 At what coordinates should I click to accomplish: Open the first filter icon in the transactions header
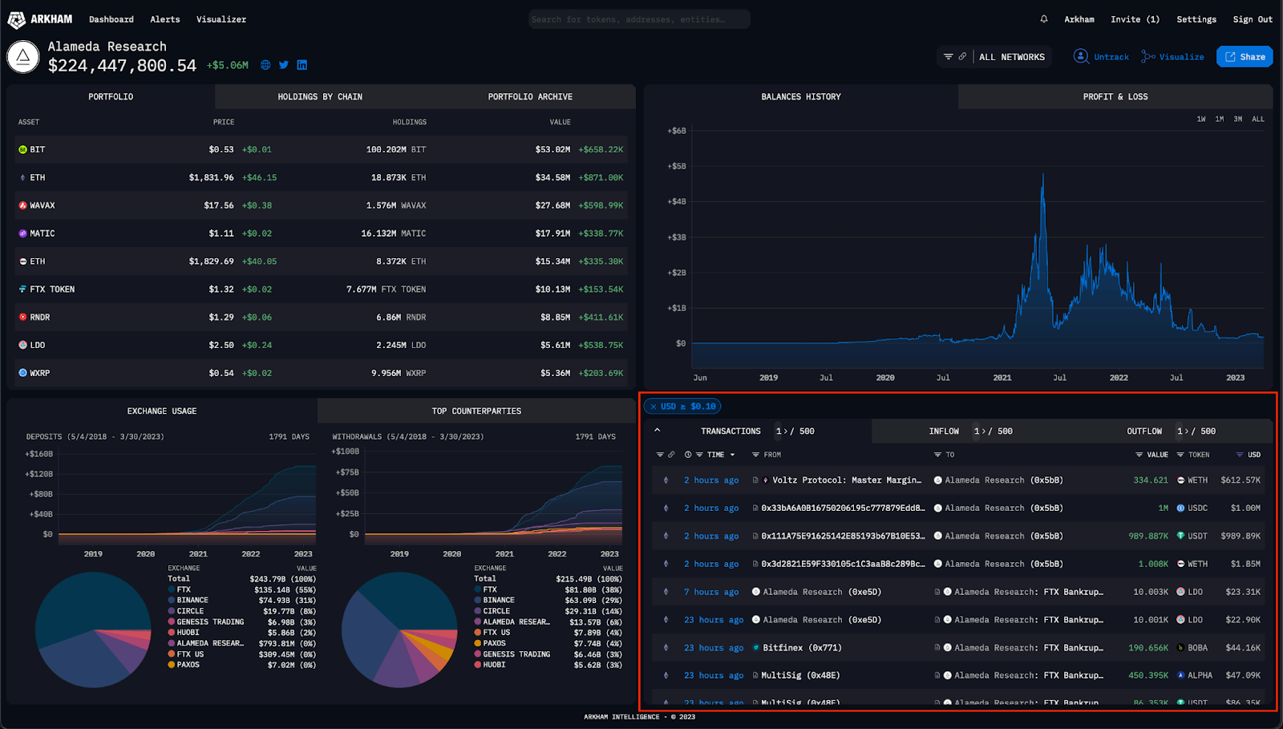coord(660,455)
